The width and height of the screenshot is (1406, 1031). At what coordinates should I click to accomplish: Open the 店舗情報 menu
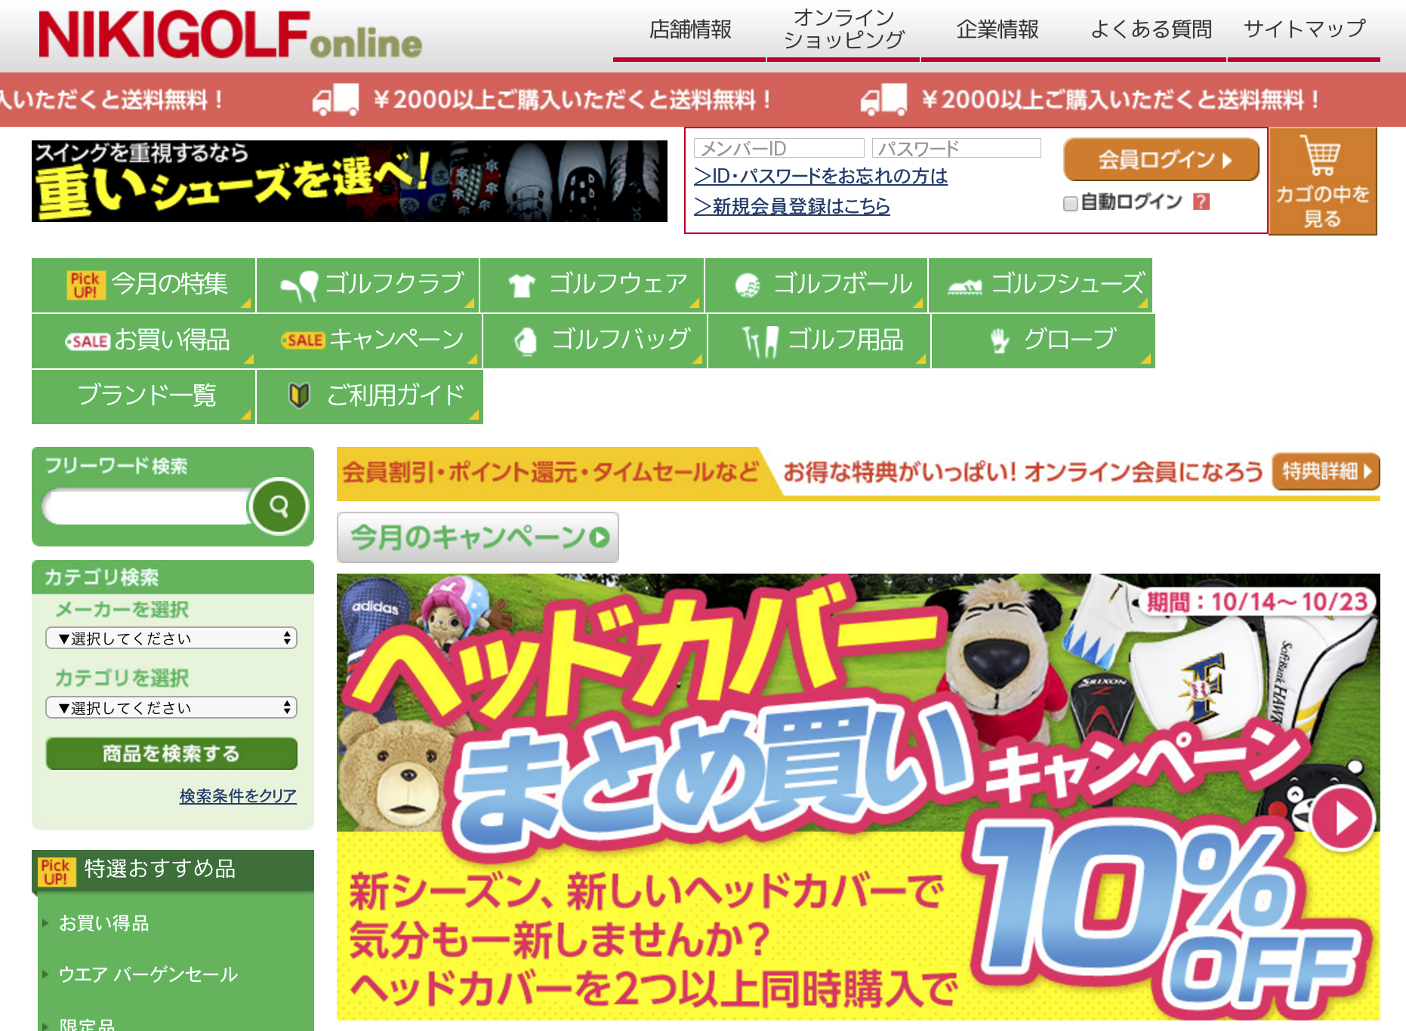click(689, 30)
